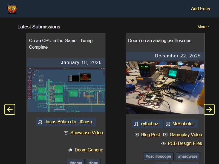The image size is (219, 164).
Task: Watch the Gameplay Video
Action: 186,134
